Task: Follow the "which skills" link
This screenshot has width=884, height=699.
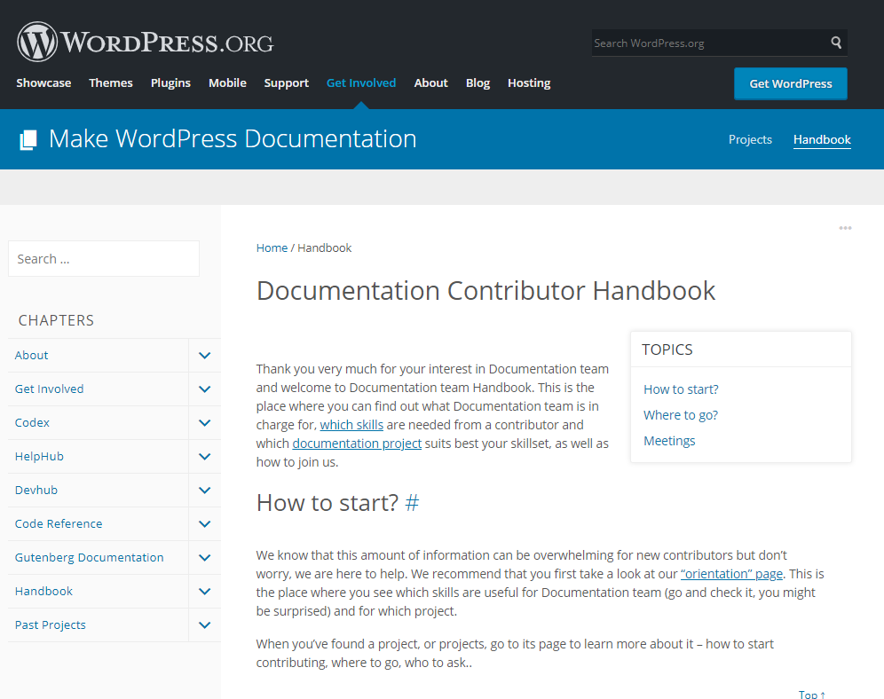Action: (x=351, y=425)
